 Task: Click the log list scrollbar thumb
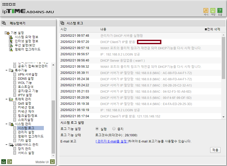[223, 58]
